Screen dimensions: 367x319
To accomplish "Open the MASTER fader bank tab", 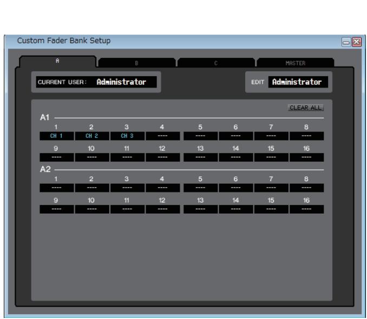I will click(296, 63).
